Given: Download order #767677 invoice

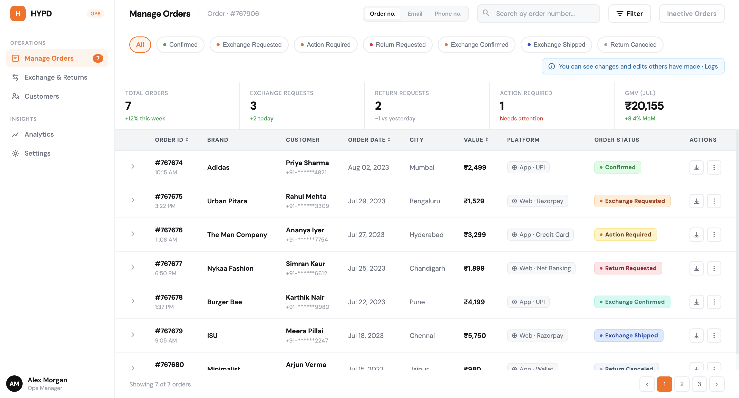Looking at the screenshot, I should (697, 268).
